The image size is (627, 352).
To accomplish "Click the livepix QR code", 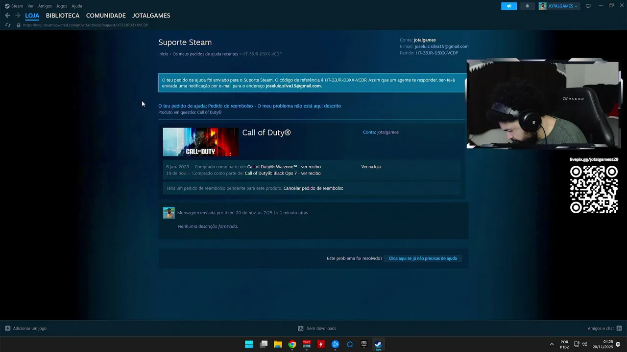I will (x=594, y=190).
